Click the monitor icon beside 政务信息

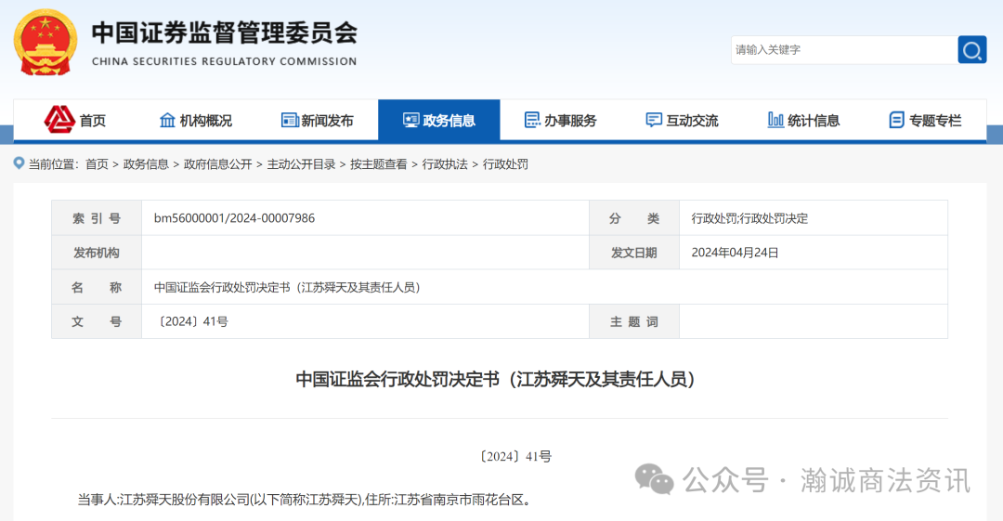tap(410, 121)
